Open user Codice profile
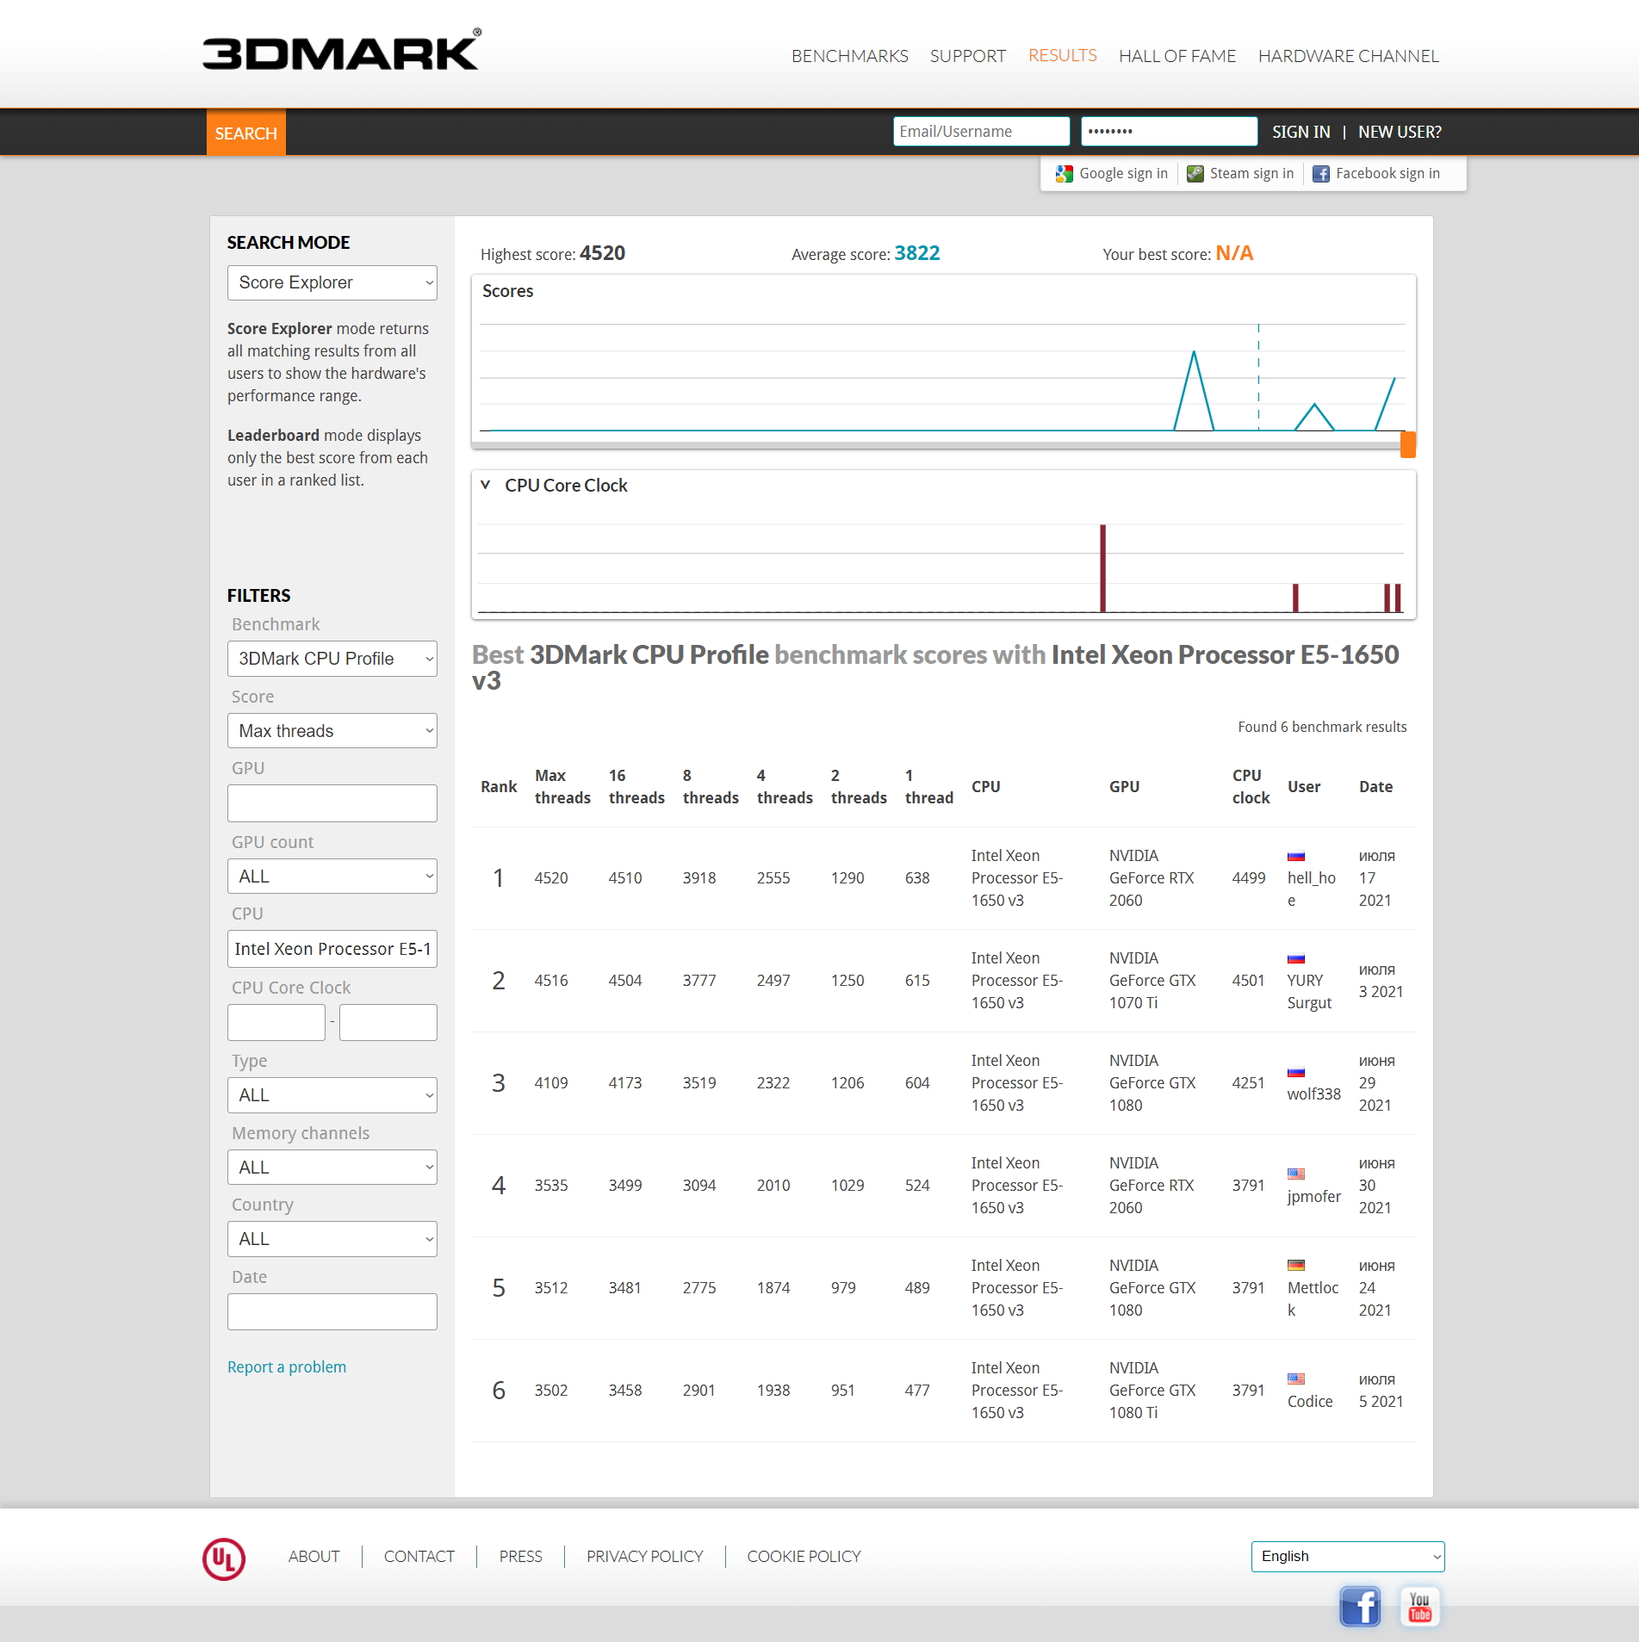Screen dimensions: 1639x1642 point(1310,1402)
